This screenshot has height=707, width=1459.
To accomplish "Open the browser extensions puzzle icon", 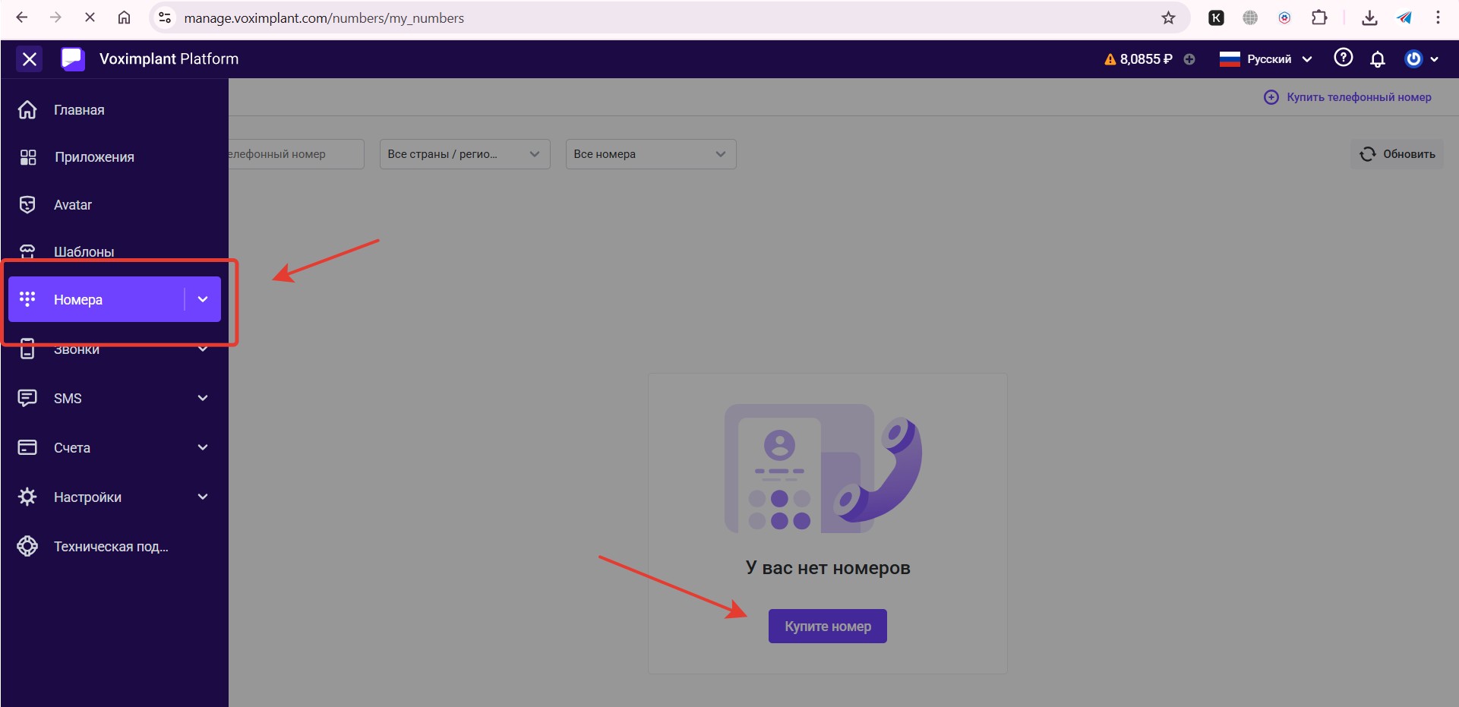I will (1319, 17).
